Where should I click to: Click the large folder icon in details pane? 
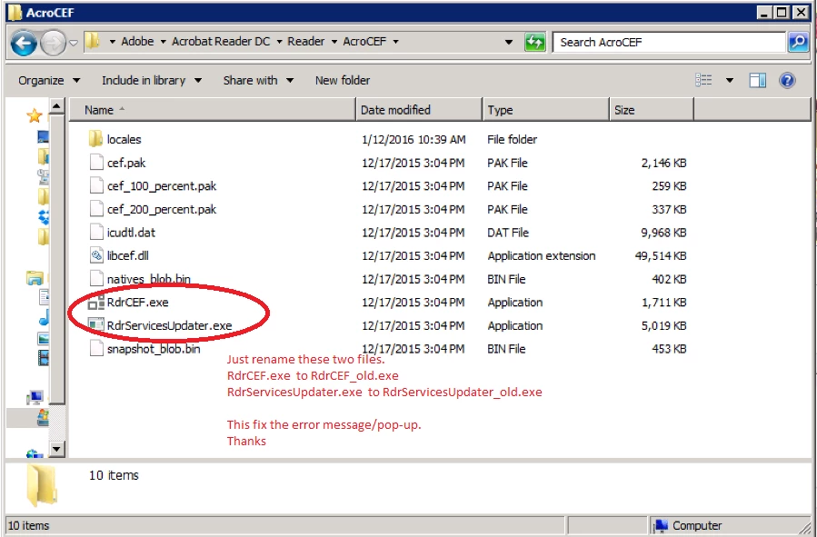click(x=41, y=485)
